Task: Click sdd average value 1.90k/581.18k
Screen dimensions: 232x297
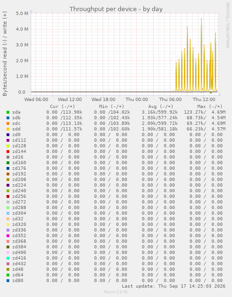Action: 160,129
